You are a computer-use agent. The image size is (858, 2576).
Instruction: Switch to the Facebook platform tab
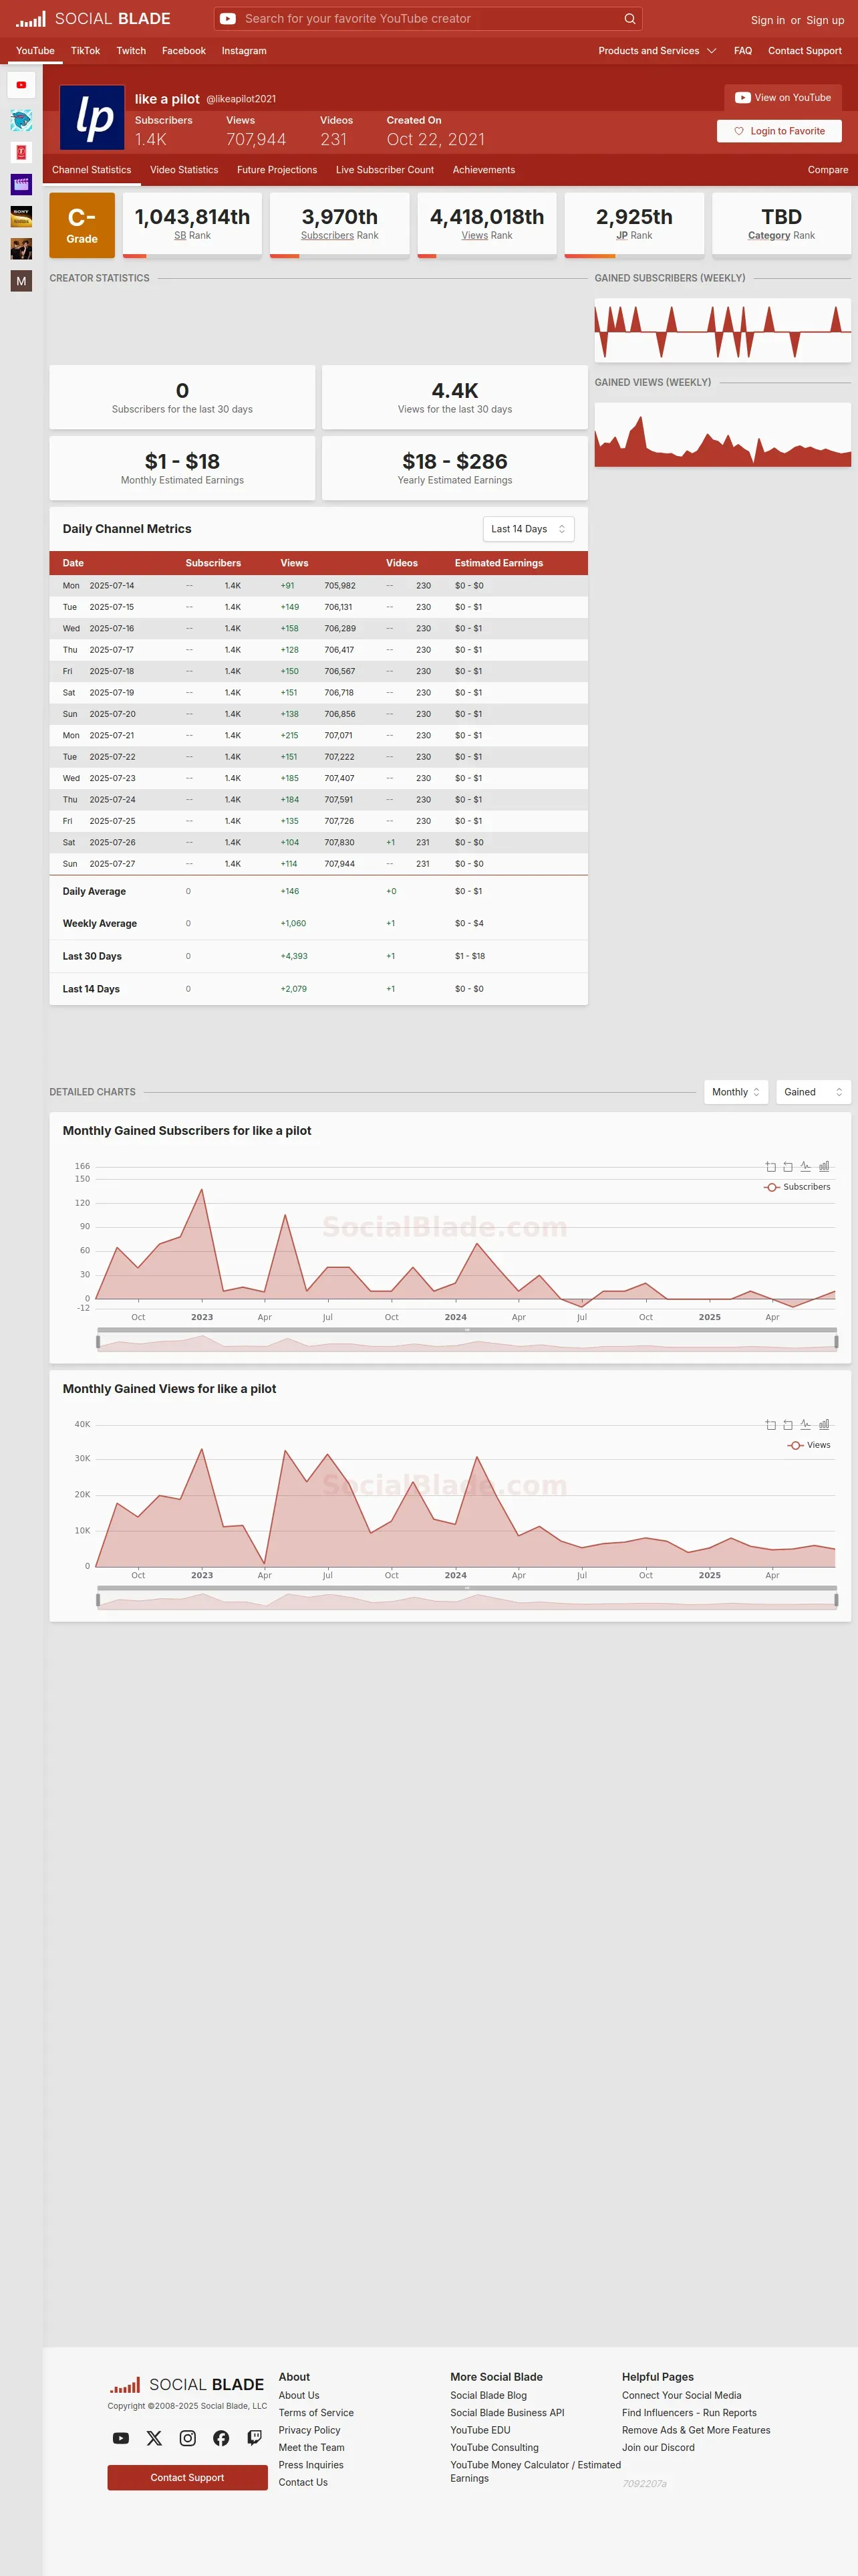184,51
